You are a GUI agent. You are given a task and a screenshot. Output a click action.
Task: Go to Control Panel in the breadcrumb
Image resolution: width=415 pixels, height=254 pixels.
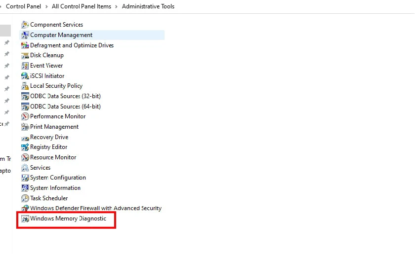[23, 6]
